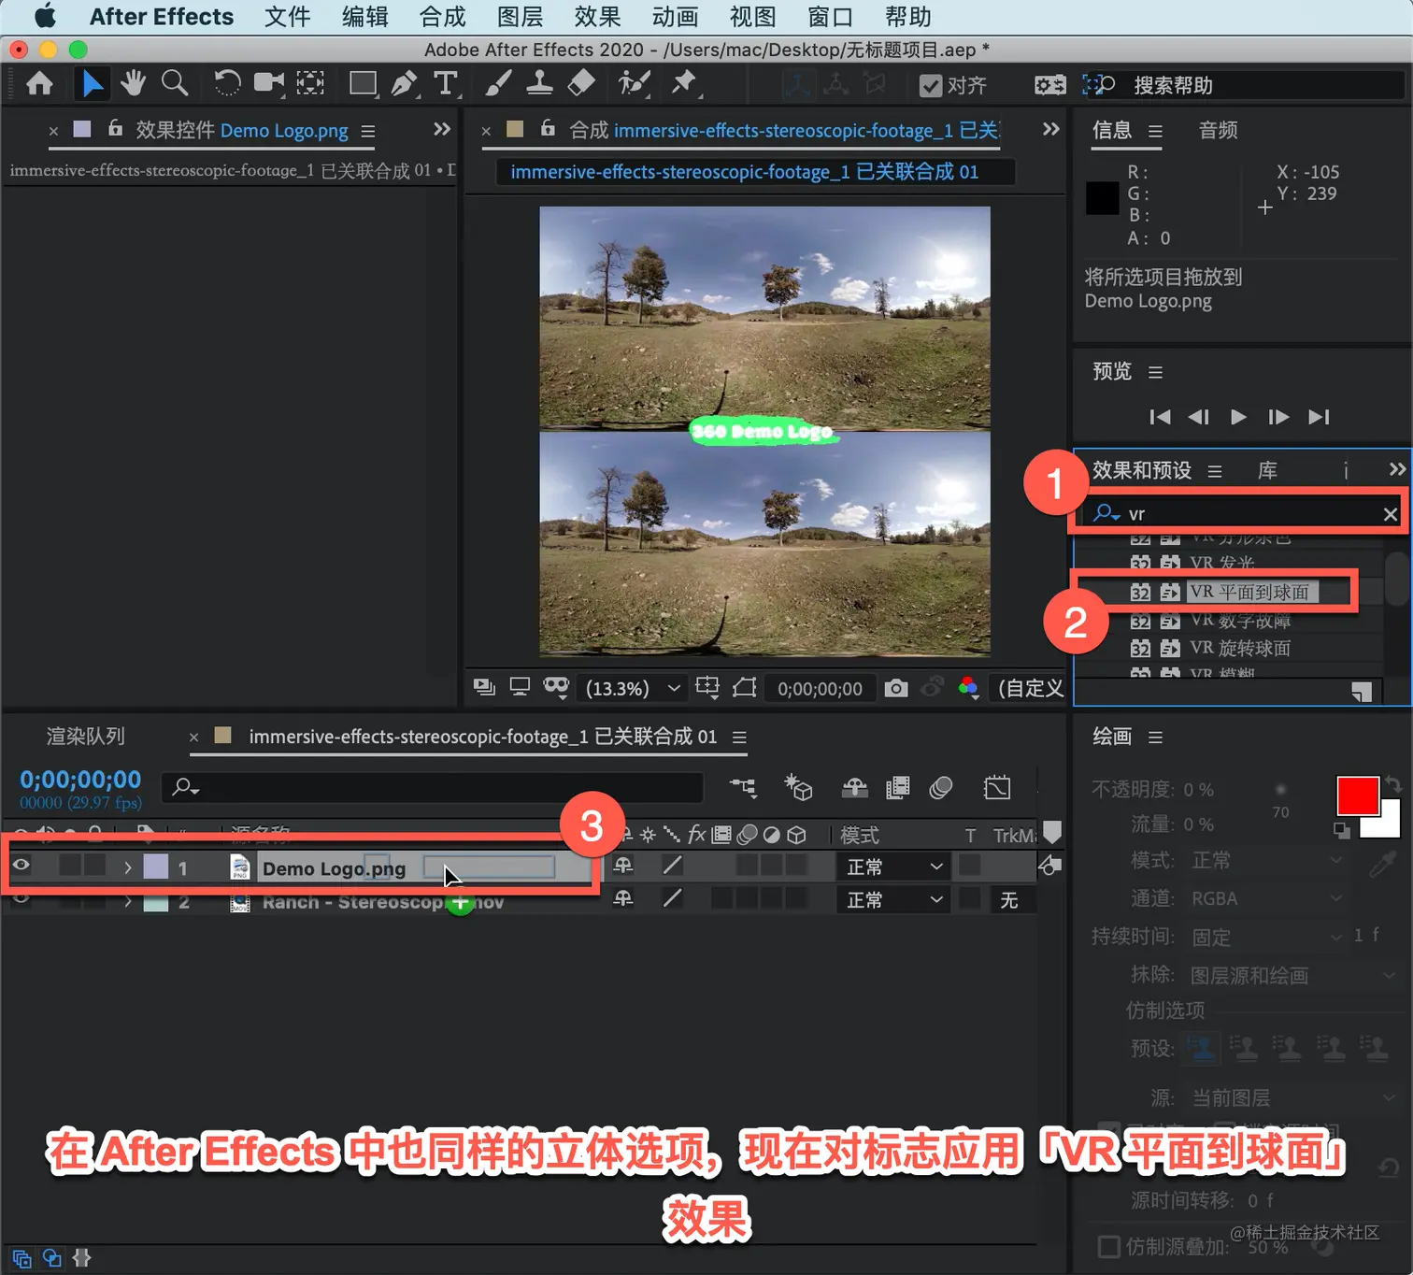Click the snapshot camera icon in viewer

coord(896,689)
